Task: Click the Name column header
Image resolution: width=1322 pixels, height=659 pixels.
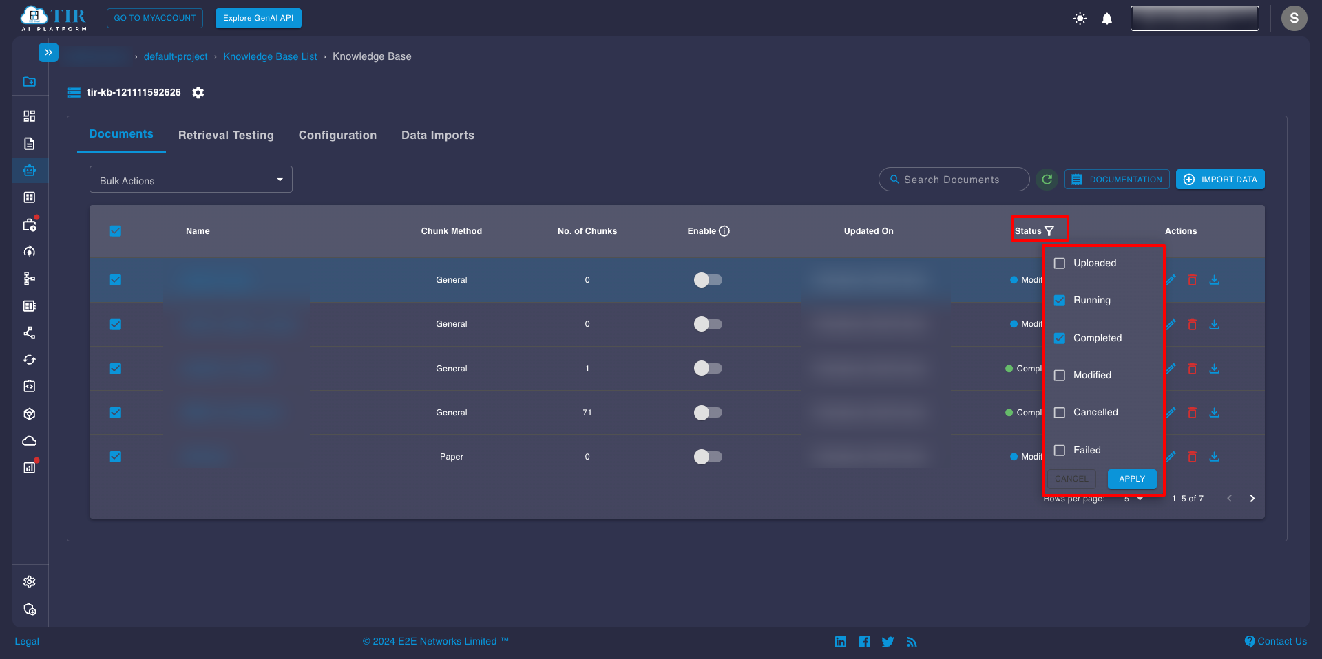Action: click(x=198, y=231)
